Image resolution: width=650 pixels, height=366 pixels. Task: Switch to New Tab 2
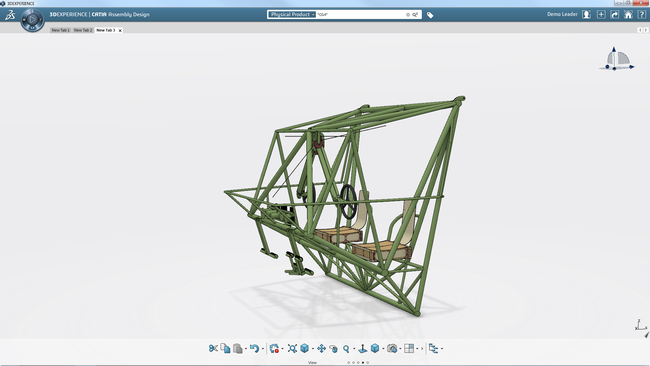[x=83, y=30]
